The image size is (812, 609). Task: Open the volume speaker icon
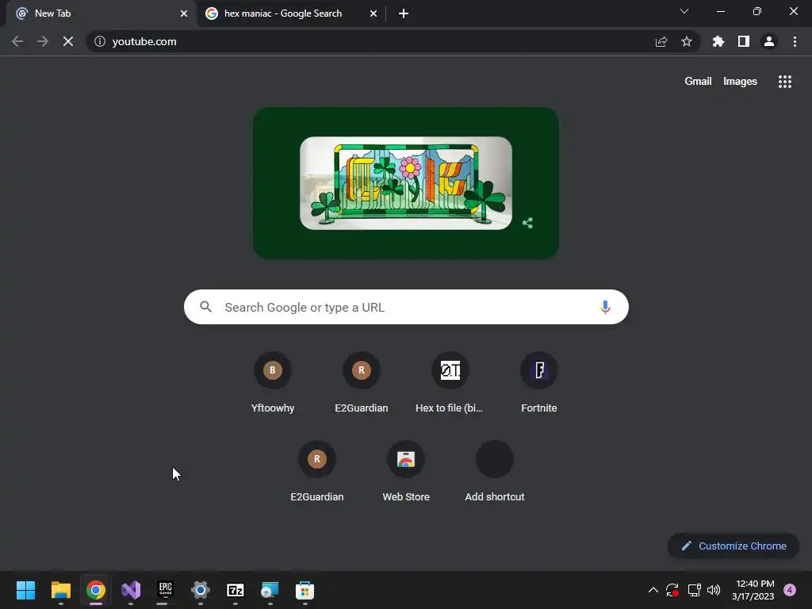point(714,590)
